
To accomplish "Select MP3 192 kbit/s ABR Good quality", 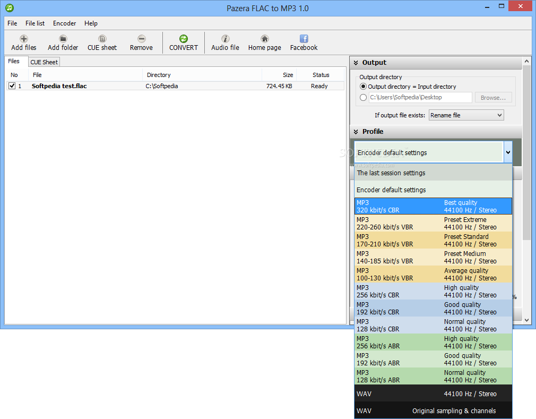I will coord(433,359).
